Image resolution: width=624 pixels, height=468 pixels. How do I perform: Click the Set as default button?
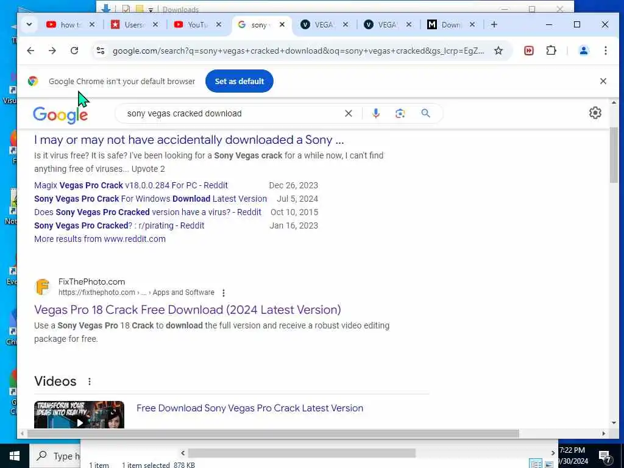click(x=239, y=81)
